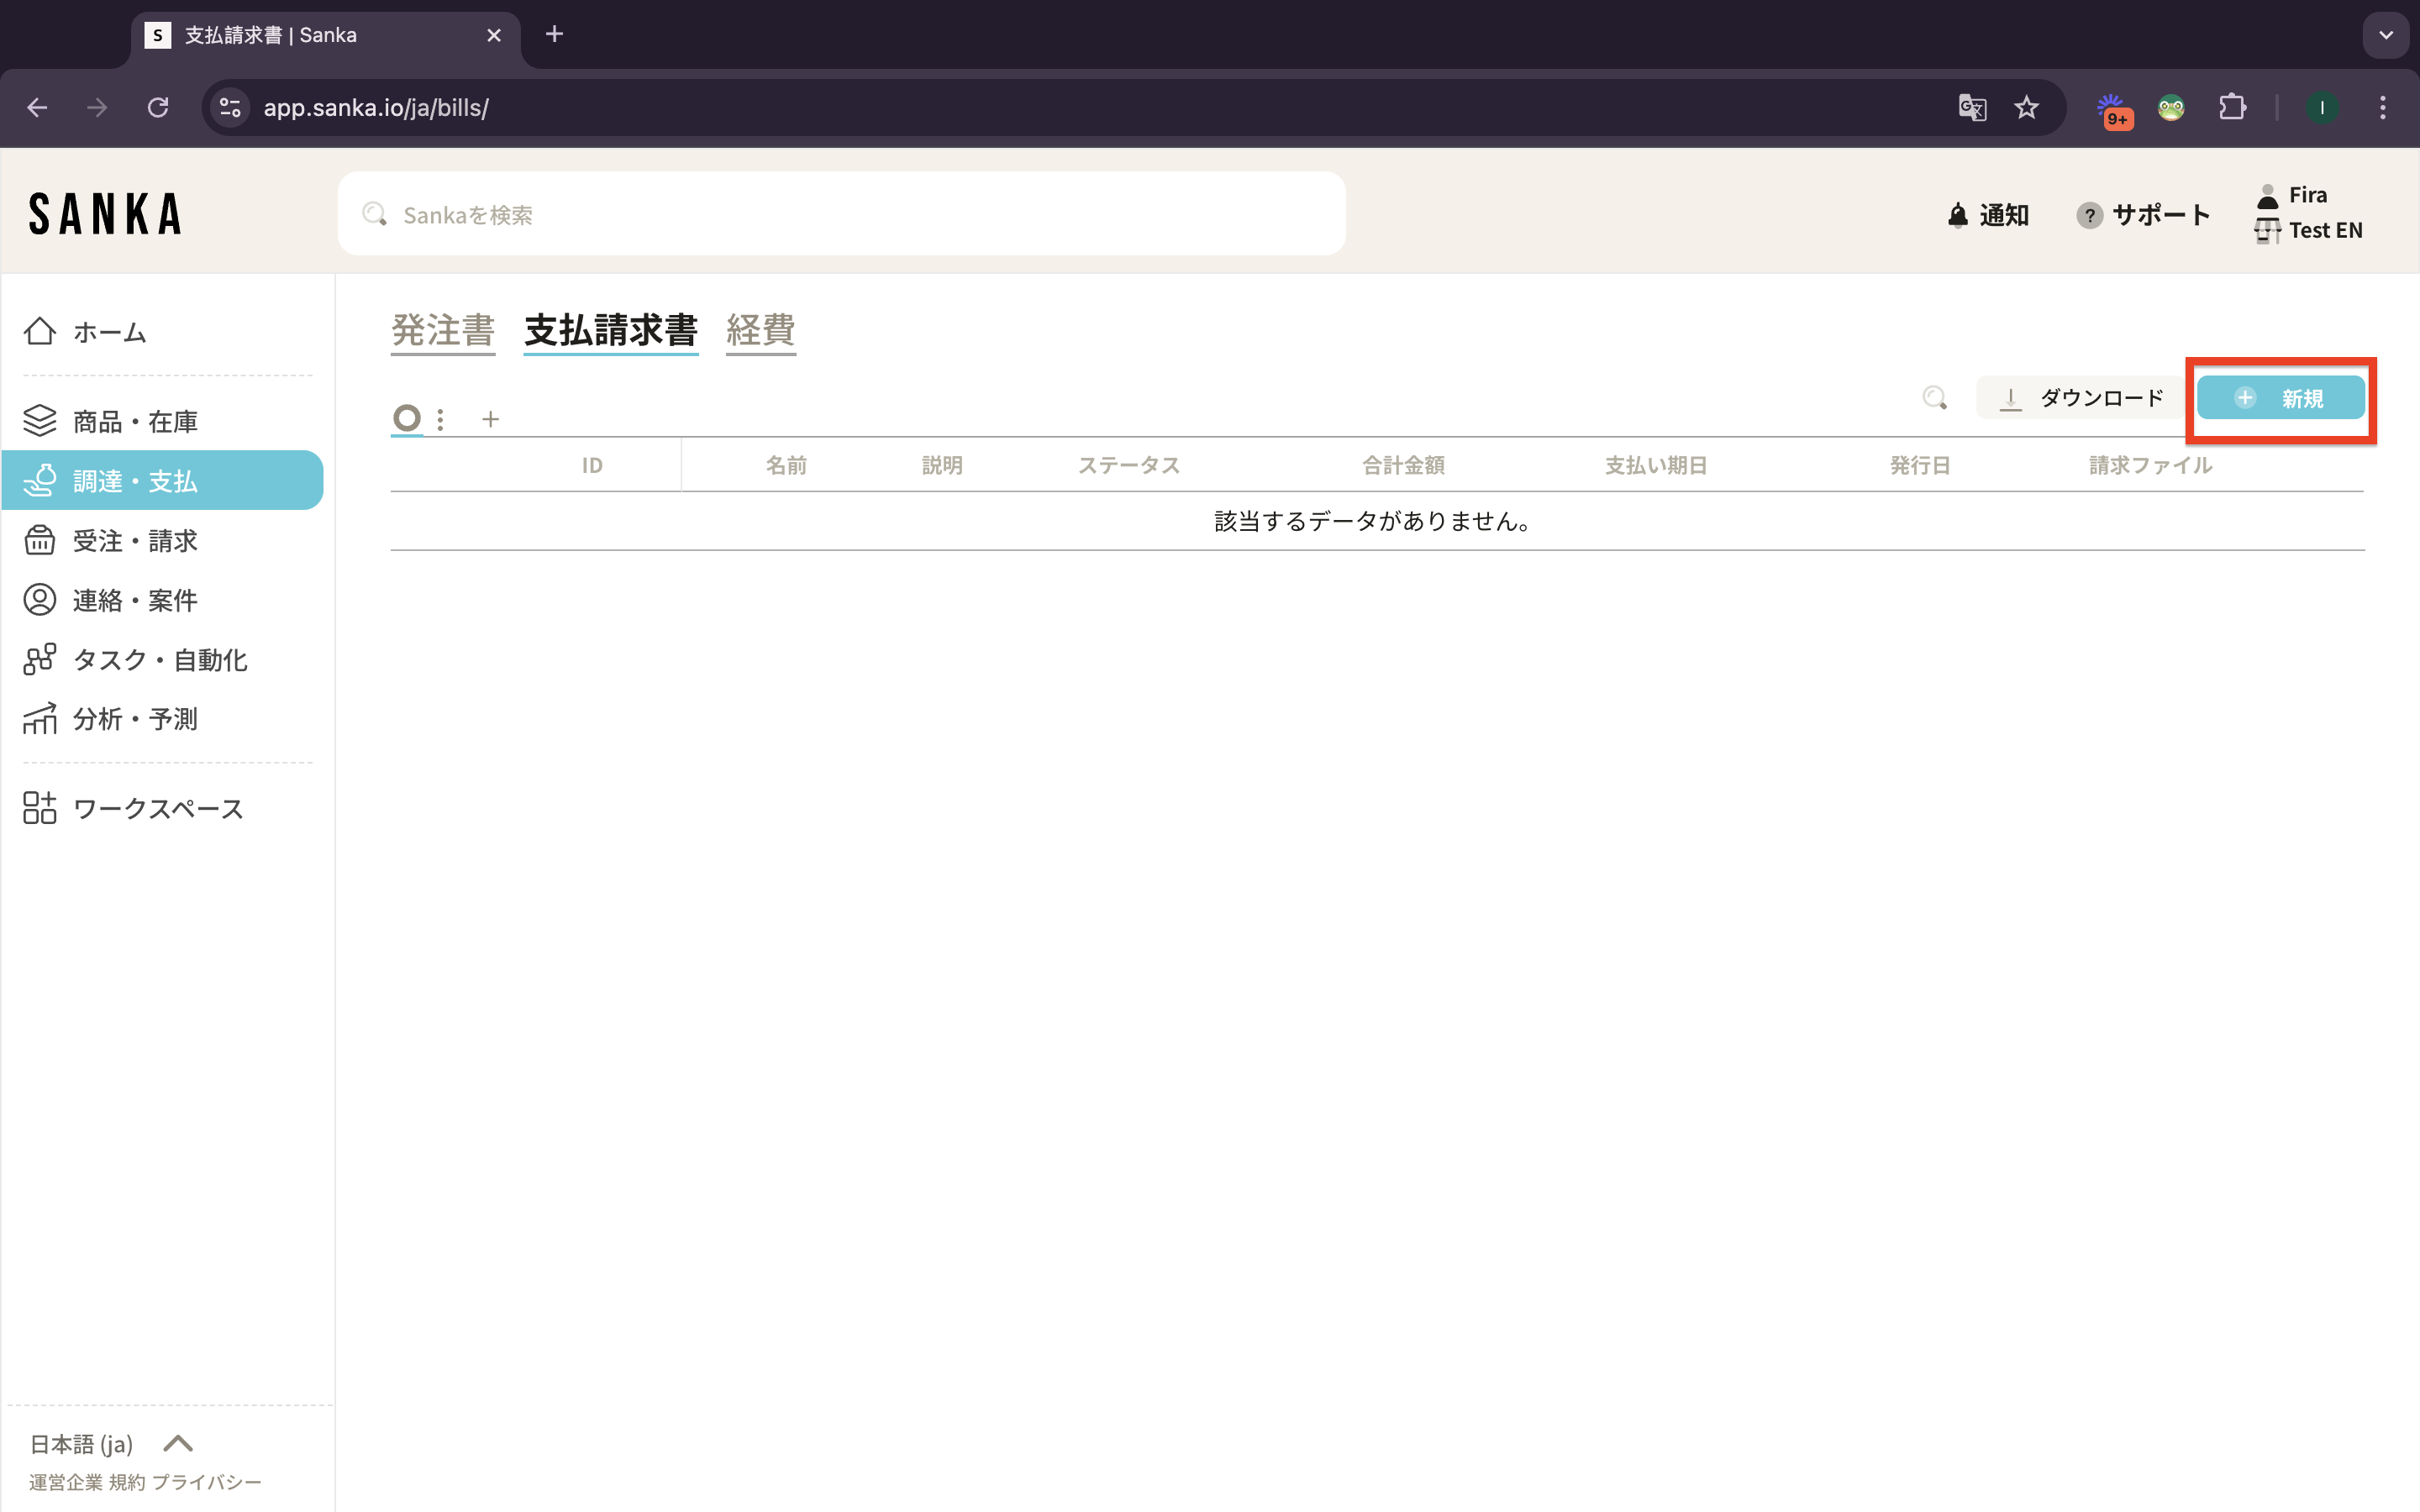Click the 新規 button
Image resolution: width=2420 pixels, height=1512 pixels.
[x=2280, y=398]
